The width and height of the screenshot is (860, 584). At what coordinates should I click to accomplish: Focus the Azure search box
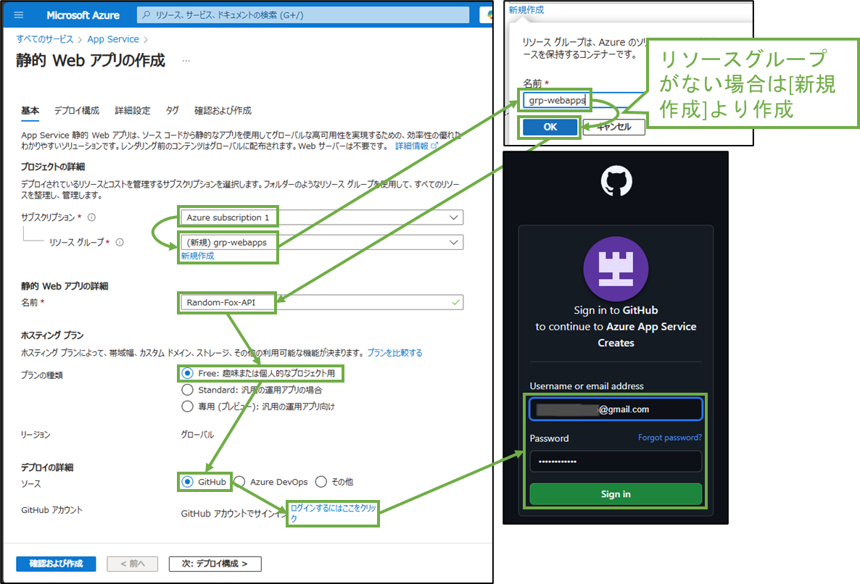pyautogui.click(x=303, y=14)
